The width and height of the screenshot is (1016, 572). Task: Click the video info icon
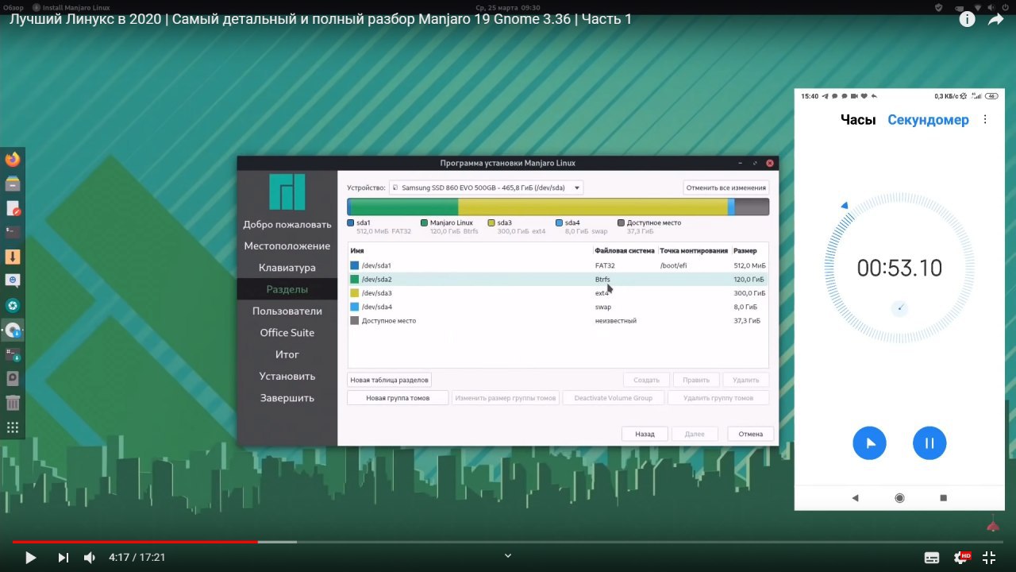(967, 20)
